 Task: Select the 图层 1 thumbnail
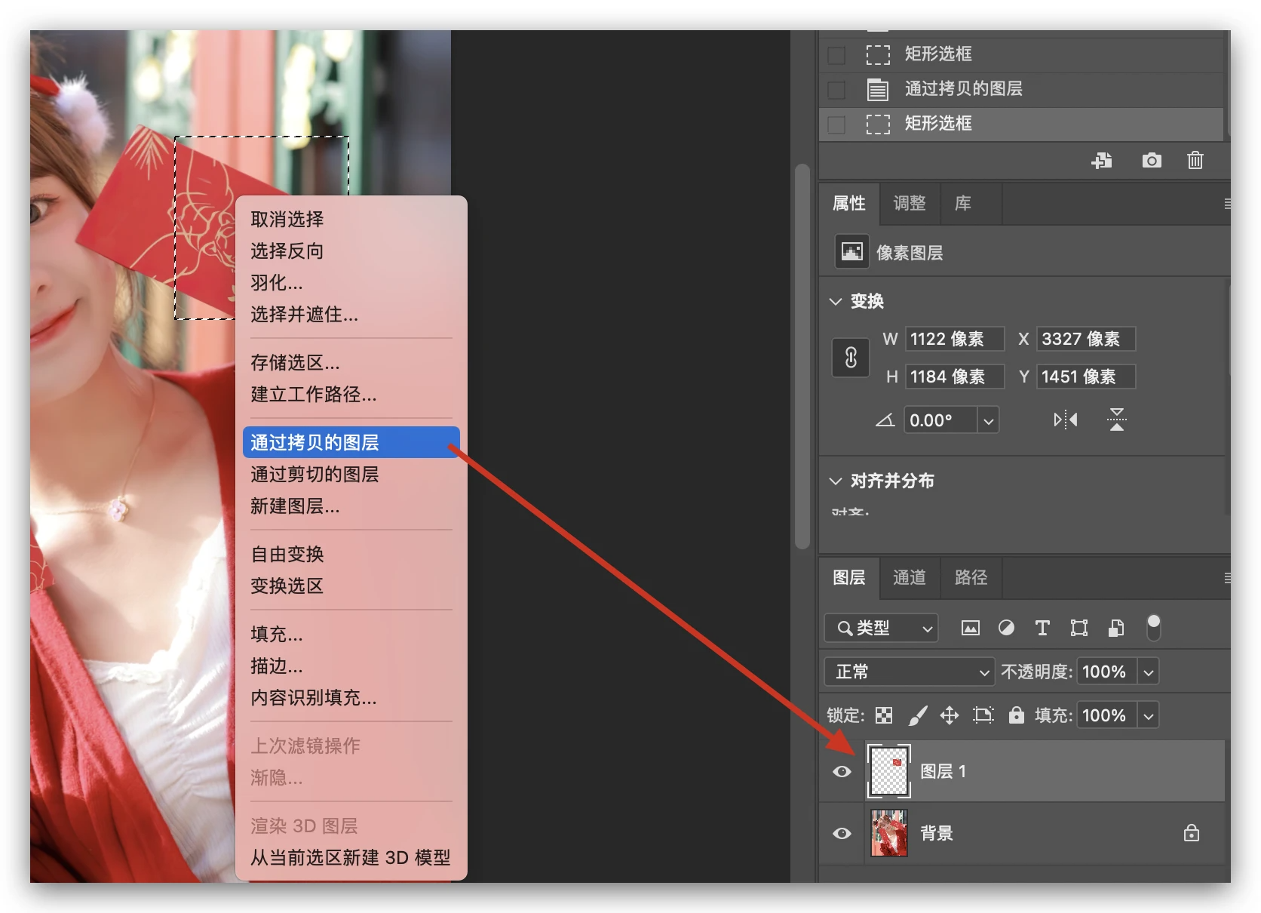(889, 771)
